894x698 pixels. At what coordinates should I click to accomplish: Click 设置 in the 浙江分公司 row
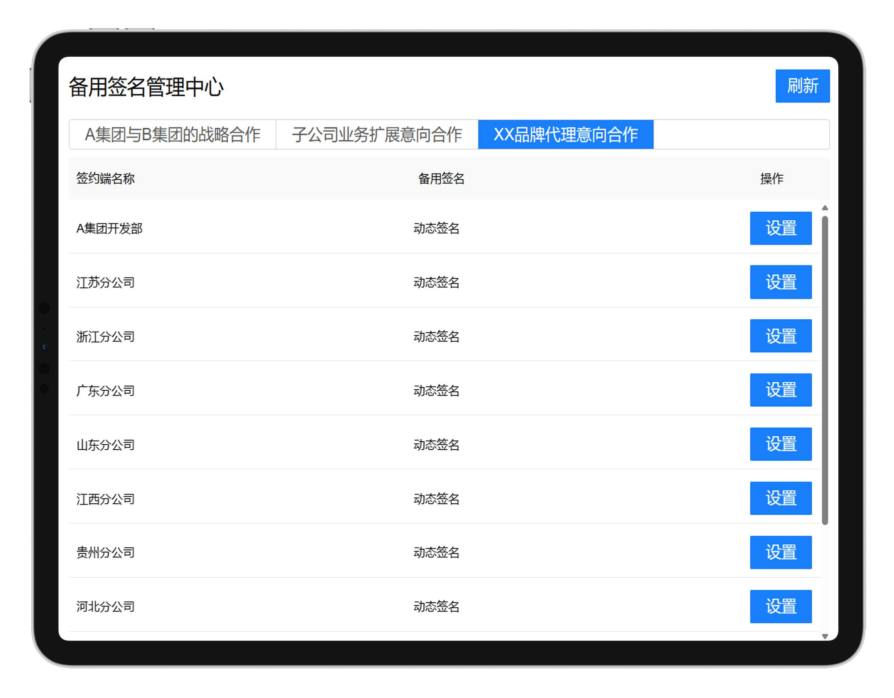coord(781,336)
